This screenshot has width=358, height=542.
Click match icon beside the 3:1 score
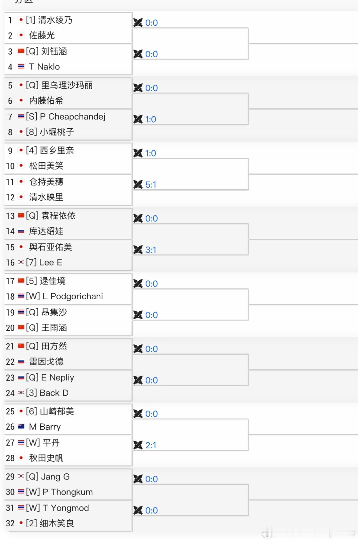pos(138,250)
